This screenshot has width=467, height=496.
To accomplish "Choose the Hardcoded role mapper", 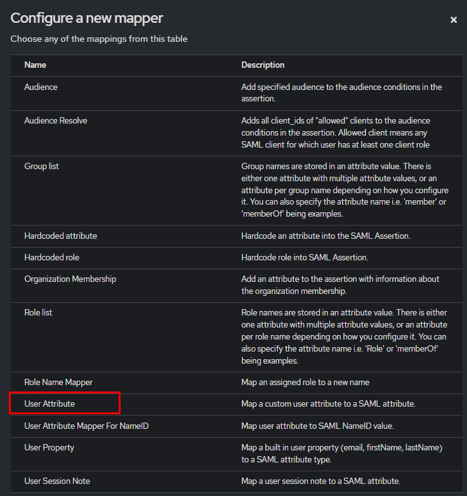I will tap(51, 258).
